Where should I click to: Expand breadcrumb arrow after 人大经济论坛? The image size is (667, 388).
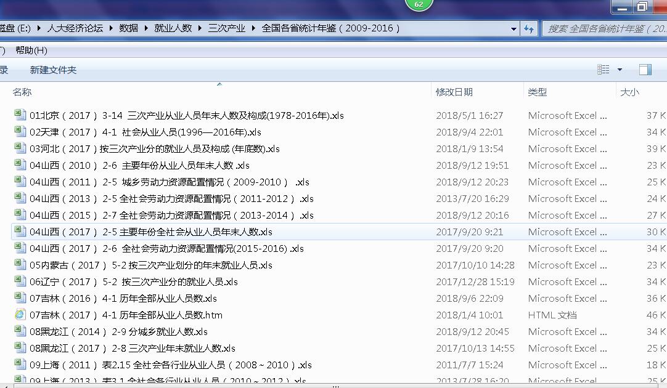[x=111, y=28]
